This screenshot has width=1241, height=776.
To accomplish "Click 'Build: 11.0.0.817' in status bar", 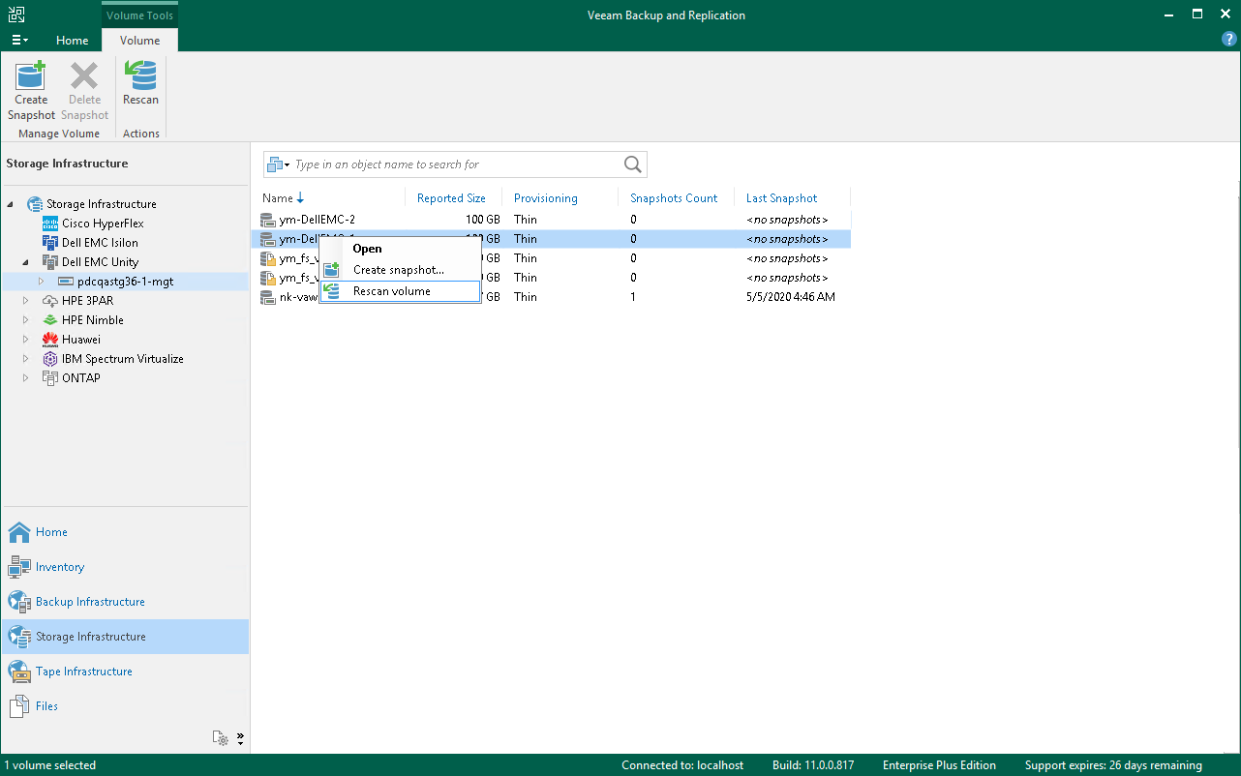I will pos(813,765).
